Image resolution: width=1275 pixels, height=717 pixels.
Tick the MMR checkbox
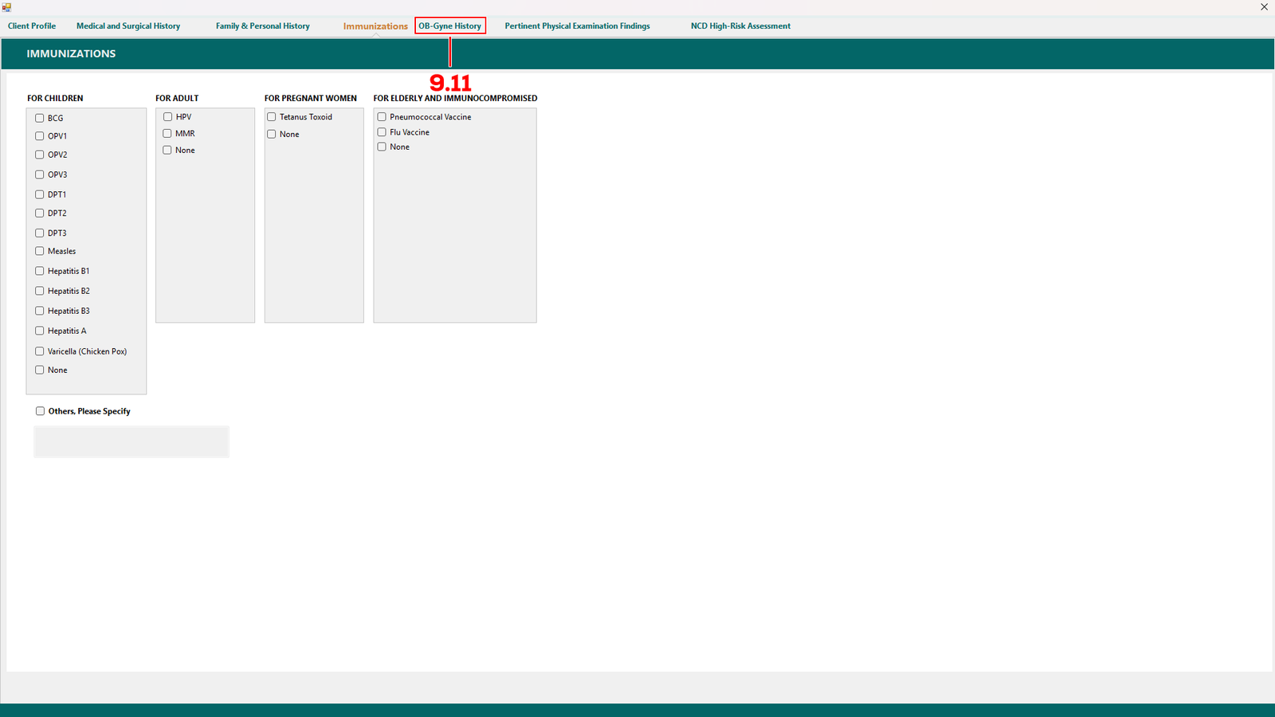click(168, 134)
